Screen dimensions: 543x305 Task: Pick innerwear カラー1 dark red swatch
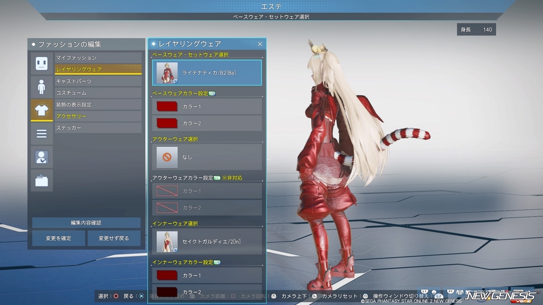167,275
